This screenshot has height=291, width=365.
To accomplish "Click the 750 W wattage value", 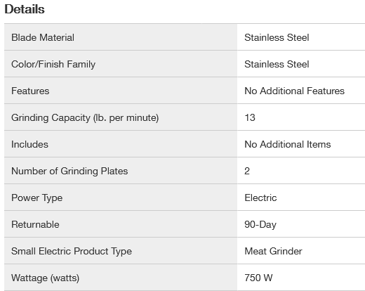I will 258,278.
